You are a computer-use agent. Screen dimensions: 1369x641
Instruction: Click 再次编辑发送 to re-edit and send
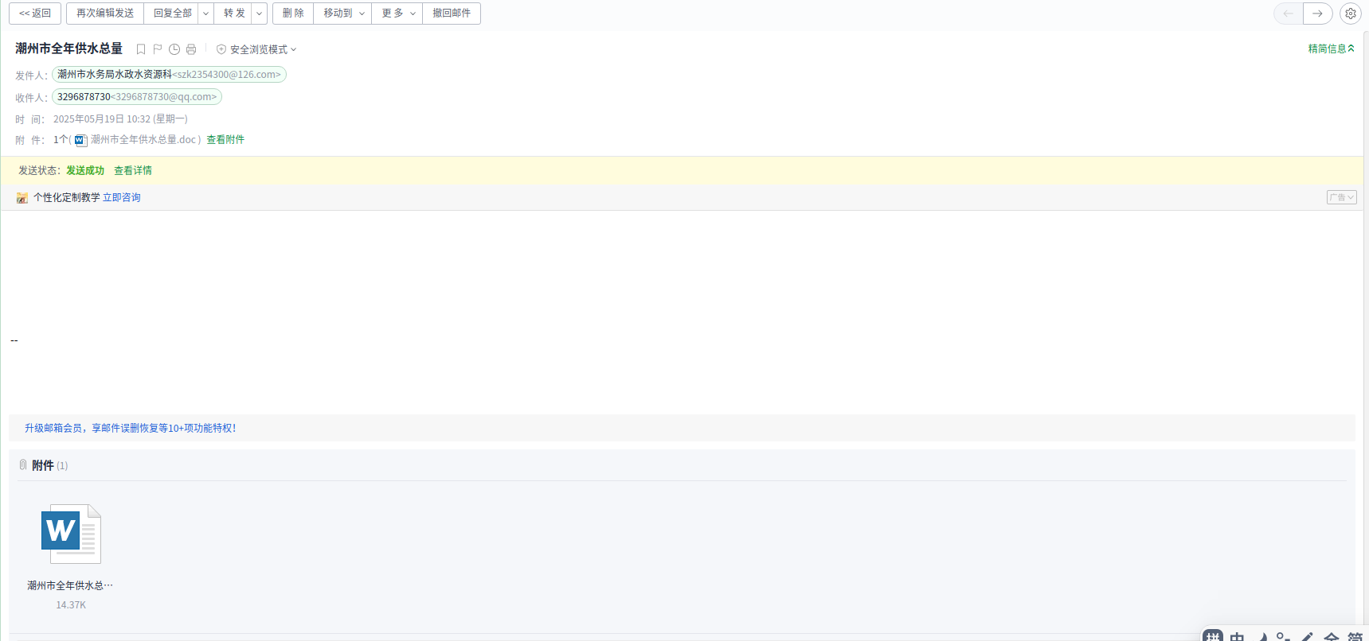point(105,14)
